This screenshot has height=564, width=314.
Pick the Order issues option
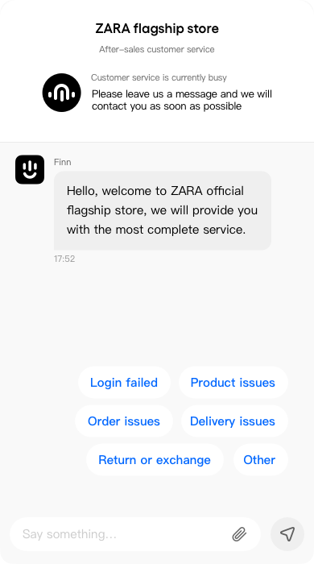[x=124, y=421]
